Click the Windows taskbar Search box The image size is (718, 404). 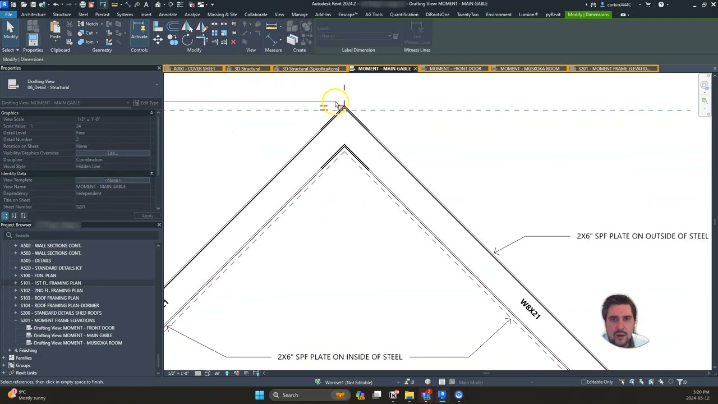310,395
